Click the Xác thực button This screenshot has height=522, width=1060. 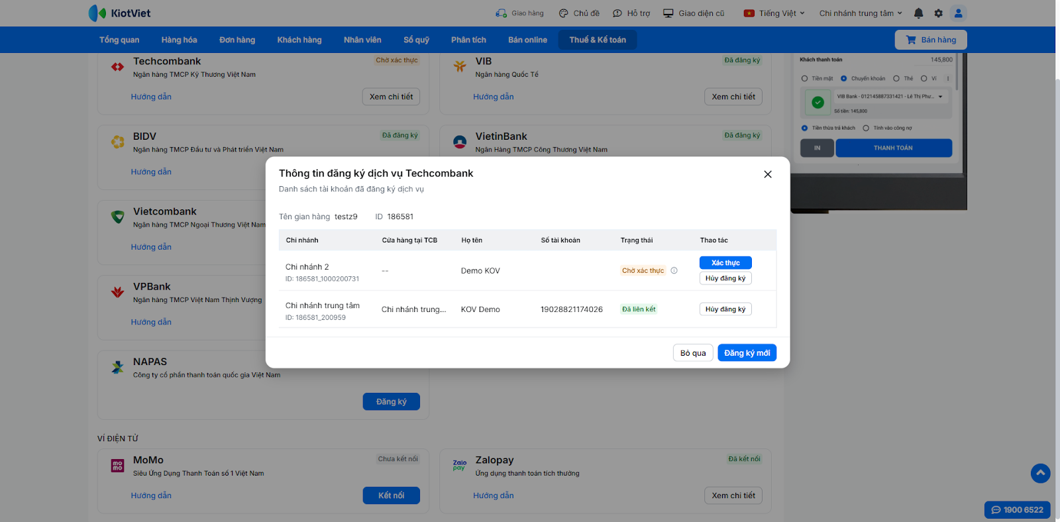(725, 263)
